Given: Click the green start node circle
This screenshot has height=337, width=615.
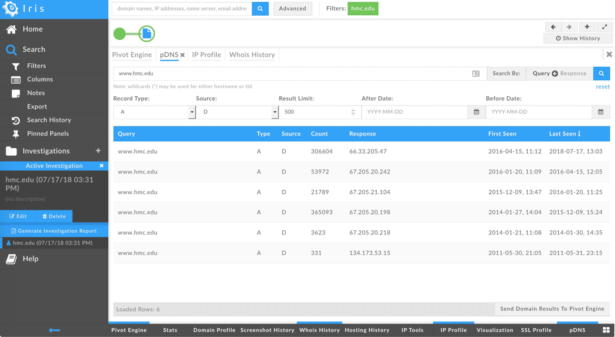Looking at the screenshot, I should pos(119,34).
